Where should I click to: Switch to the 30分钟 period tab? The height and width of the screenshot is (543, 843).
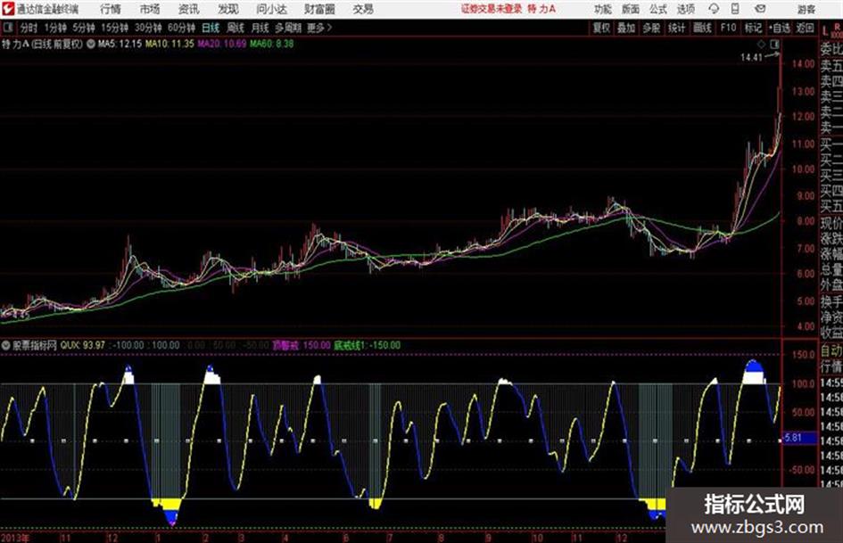(x=148, y=28)
